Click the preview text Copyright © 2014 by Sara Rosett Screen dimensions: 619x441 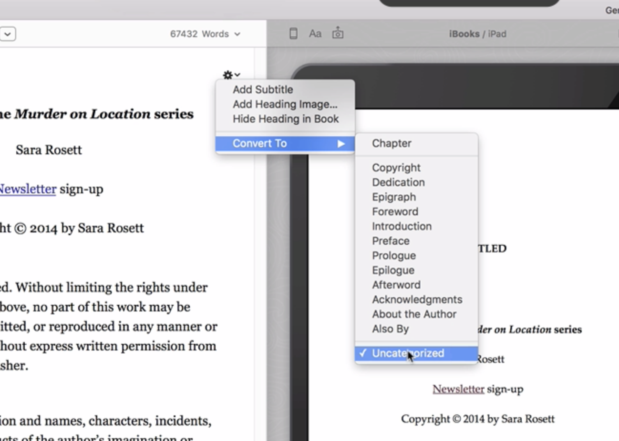click(477, 419)
